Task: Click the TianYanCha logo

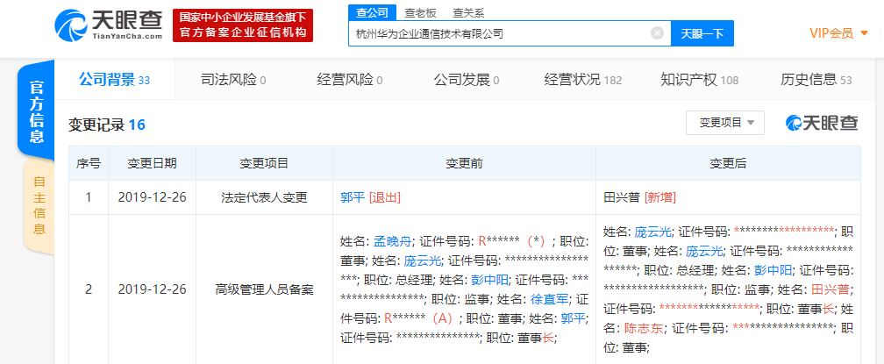Action: coord(108,25)
